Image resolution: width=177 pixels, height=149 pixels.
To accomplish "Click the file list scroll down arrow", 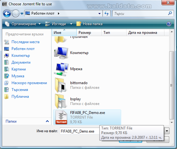I will click(172, 122).
